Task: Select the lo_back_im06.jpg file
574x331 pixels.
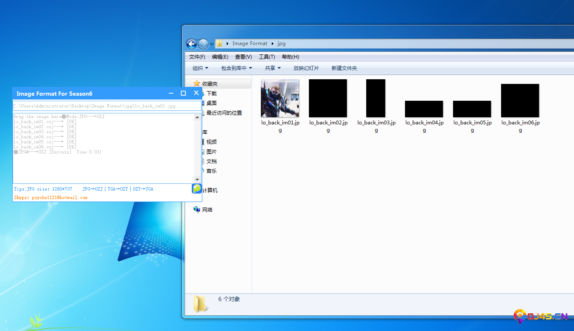Action: pyautogui.click(x=520, y=108)
